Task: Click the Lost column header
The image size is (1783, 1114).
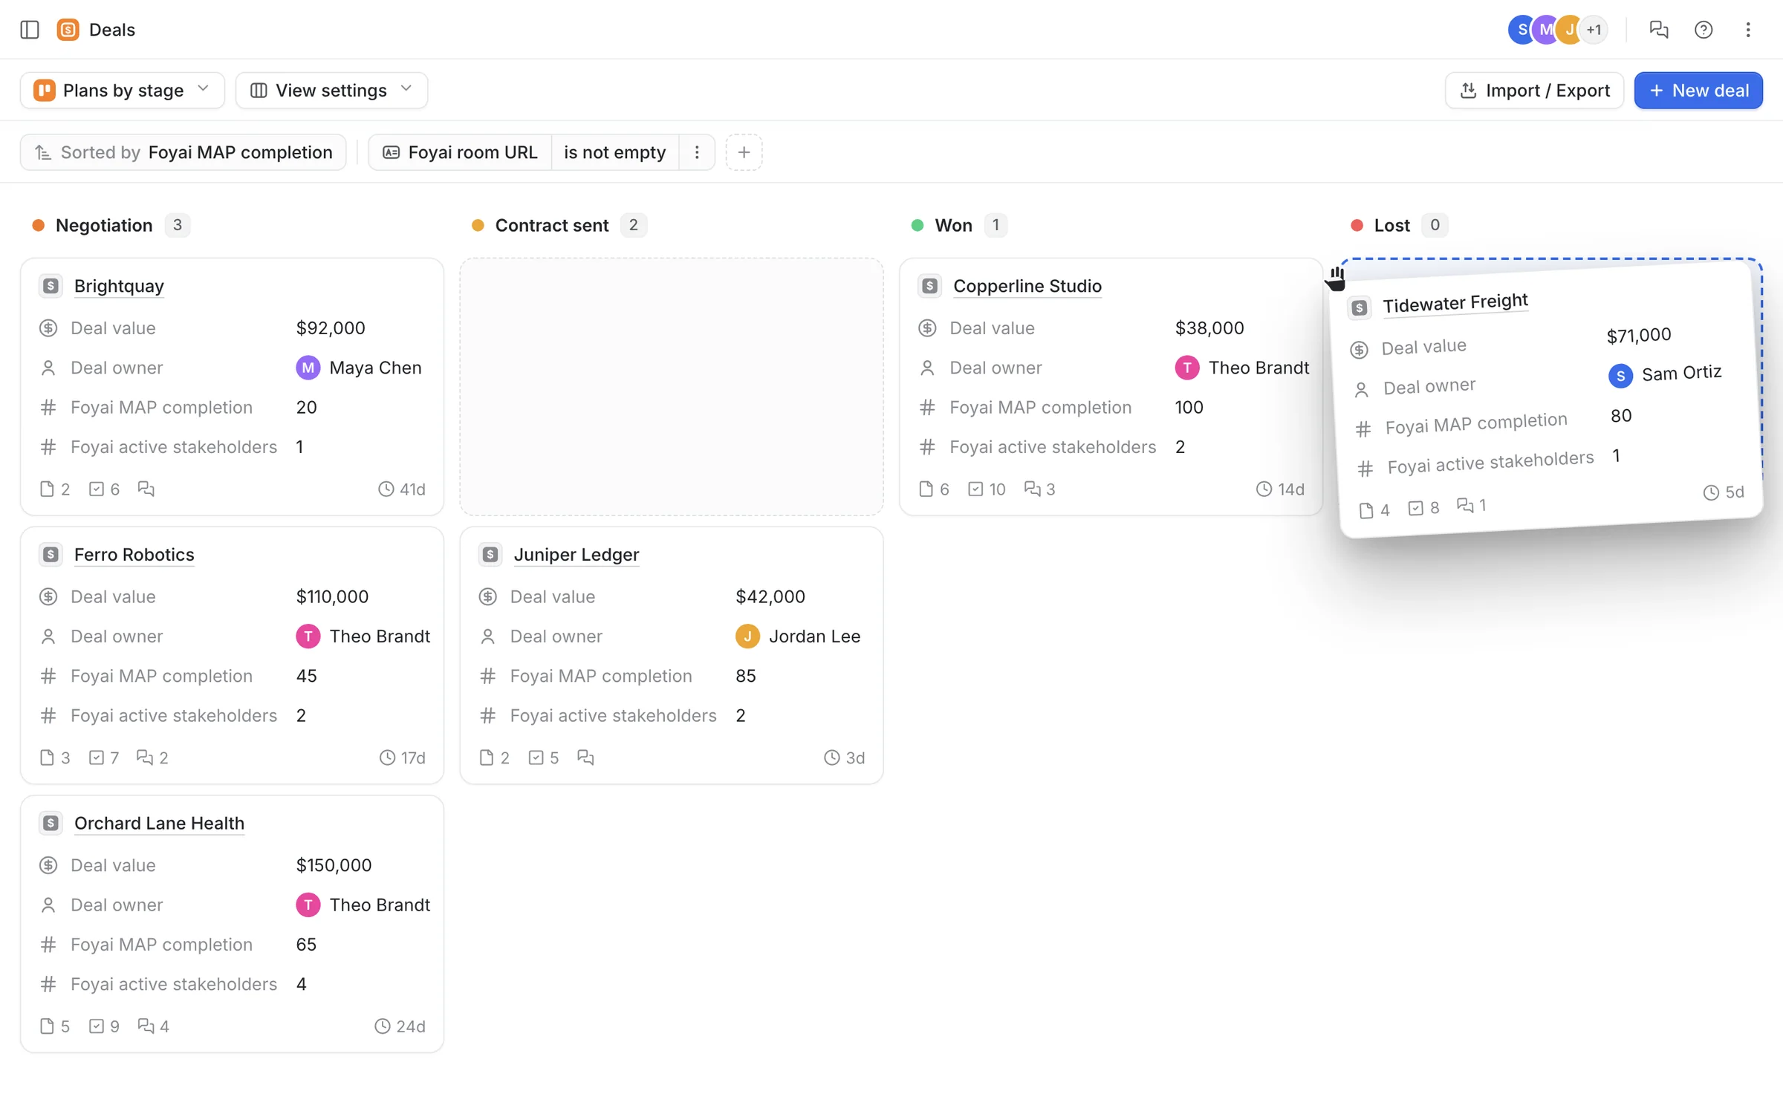Action: (1391, 225)
